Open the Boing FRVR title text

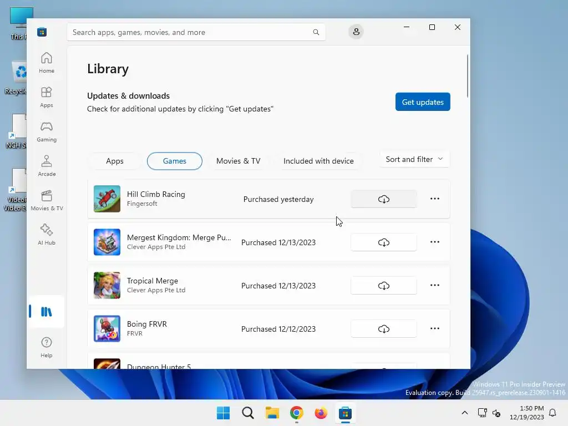click(146, 324)
